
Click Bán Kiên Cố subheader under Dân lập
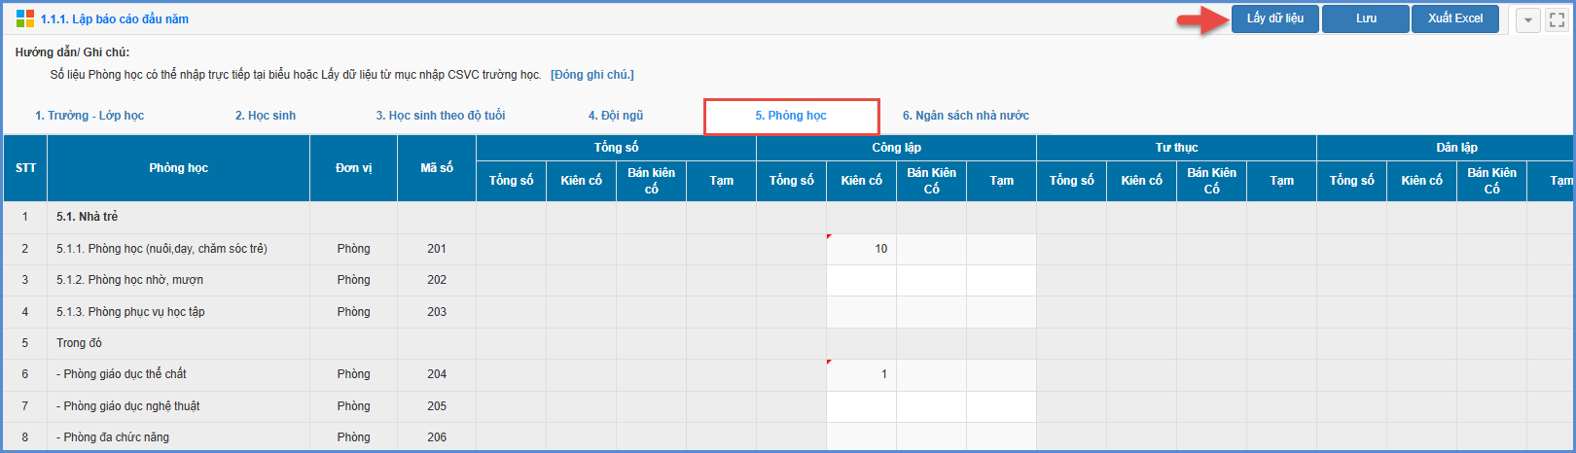(x=1491, y=181)
